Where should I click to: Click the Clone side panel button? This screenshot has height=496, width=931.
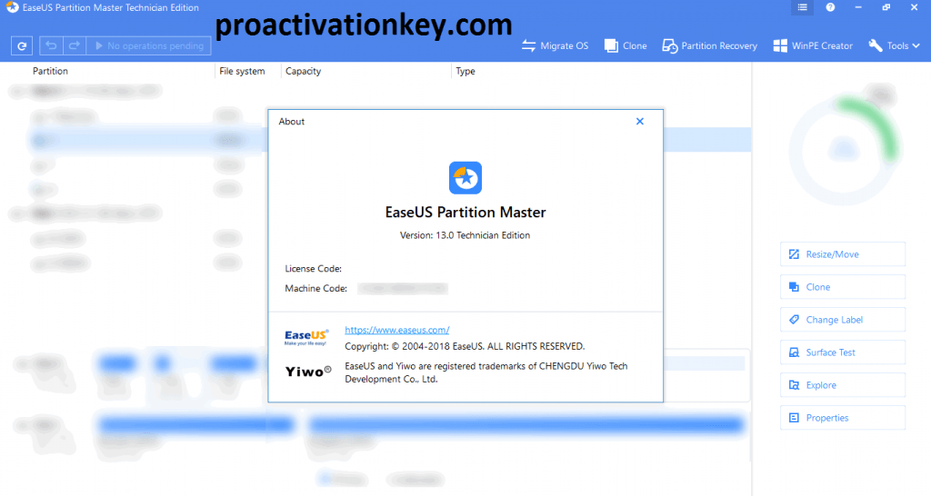click(x=842, y=286)
